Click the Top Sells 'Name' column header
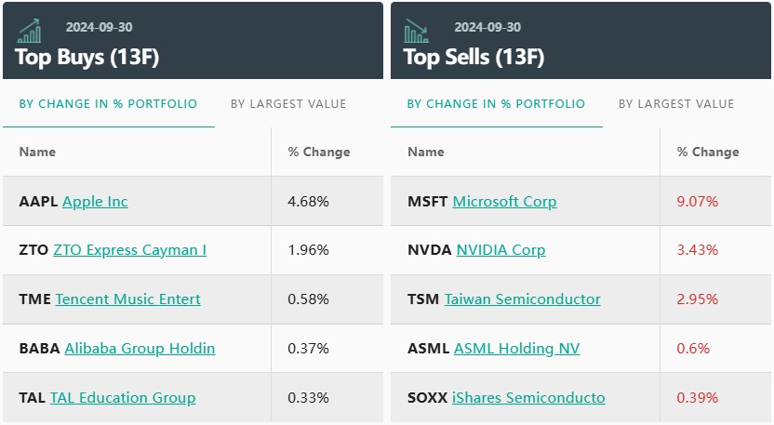The image size is (774, 425). [x=426, y=153]
